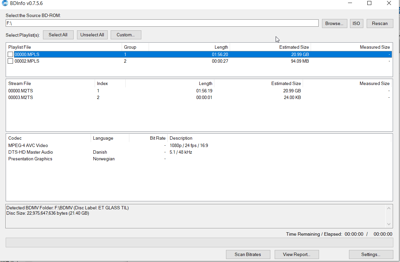Select the 00000.MPLS playlist row
Screen dimensions: 400x262
[199, 54]
